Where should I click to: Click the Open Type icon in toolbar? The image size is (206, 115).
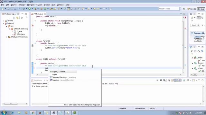(x=51, y=9)
